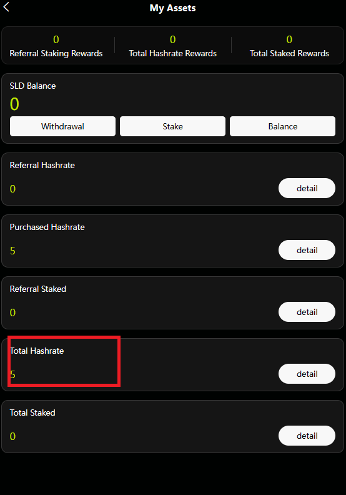
Task: Click the SLD Balance amount
Action: click(x=14, y=104)
